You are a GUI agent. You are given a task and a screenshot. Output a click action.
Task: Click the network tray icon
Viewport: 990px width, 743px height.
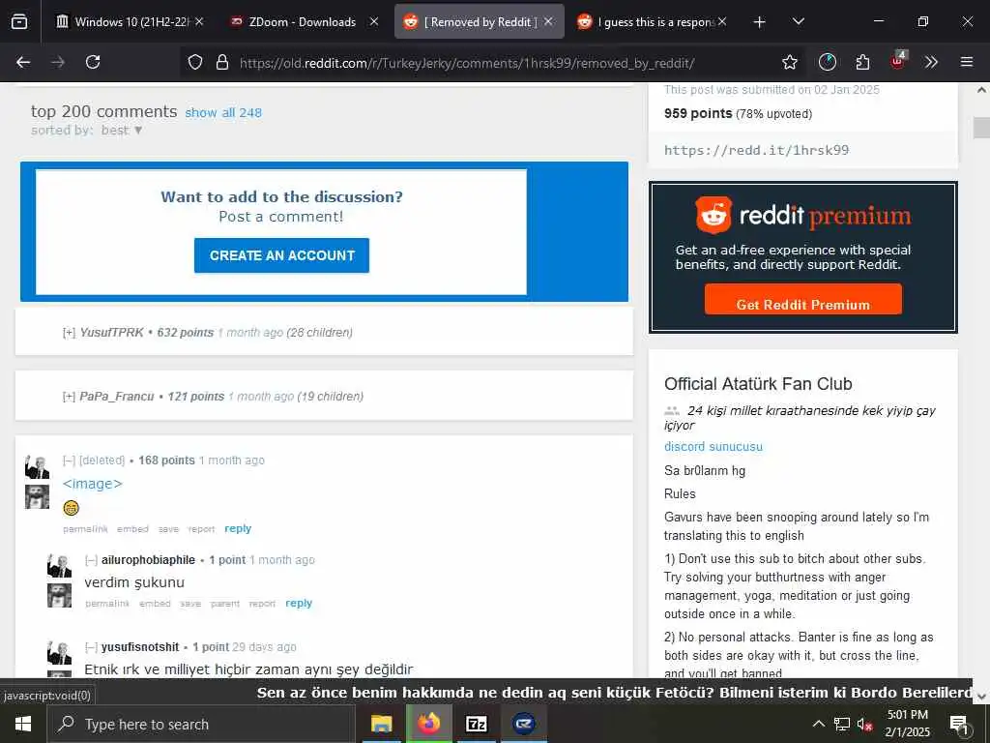(x=842, y=725)
